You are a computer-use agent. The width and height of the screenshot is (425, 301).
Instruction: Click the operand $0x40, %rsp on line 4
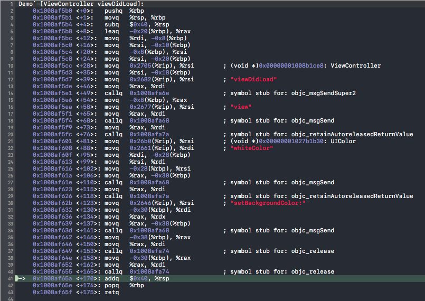[149, 25]
